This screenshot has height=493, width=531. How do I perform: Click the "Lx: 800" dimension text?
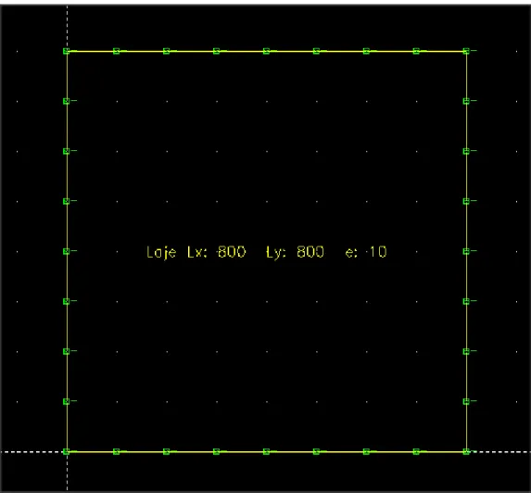(x=217, y=252)
